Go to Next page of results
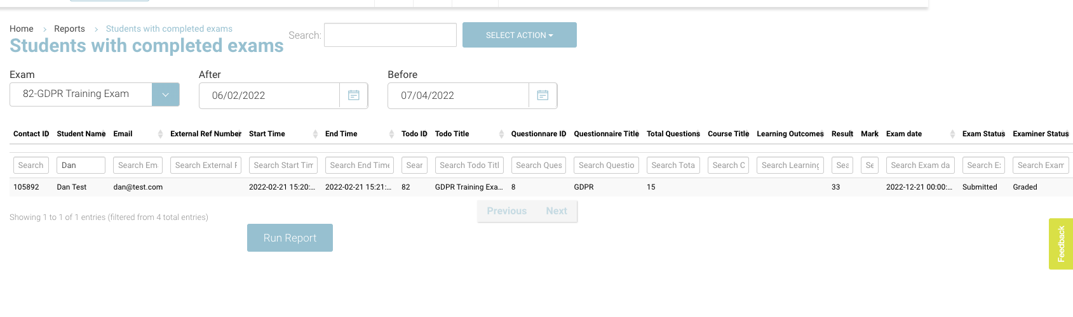Viewport: 1073px width, 317px height. pos(557,211)
